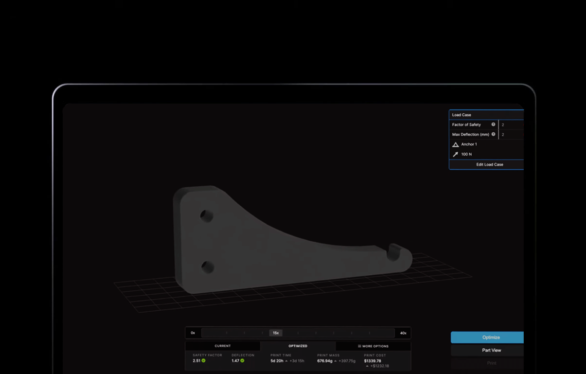Viewport: 586px width, 374px height.
Task: Open the More Options tab
Action: [373, 346]
